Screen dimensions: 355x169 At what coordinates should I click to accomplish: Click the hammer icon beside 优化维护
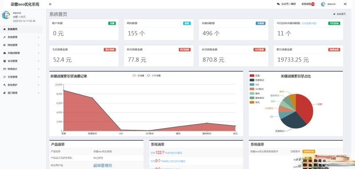pos(4,85)
